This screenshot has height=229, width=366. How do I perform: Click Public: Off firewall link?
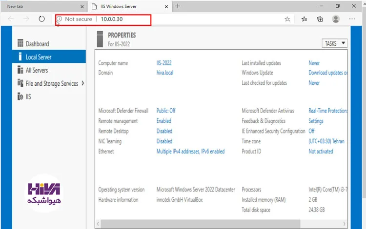tap(166, 111)
